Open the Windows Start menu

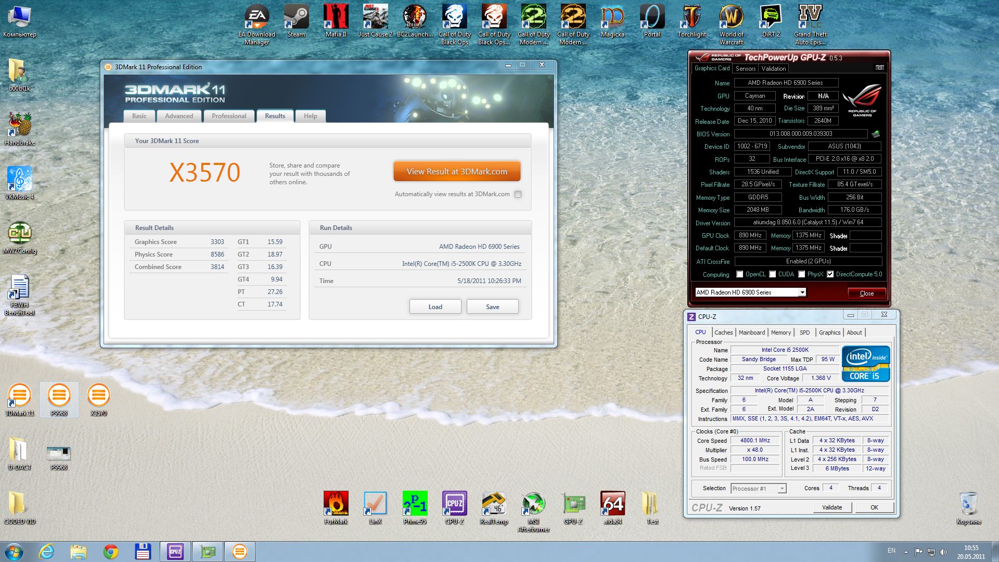tap(14, 552)
